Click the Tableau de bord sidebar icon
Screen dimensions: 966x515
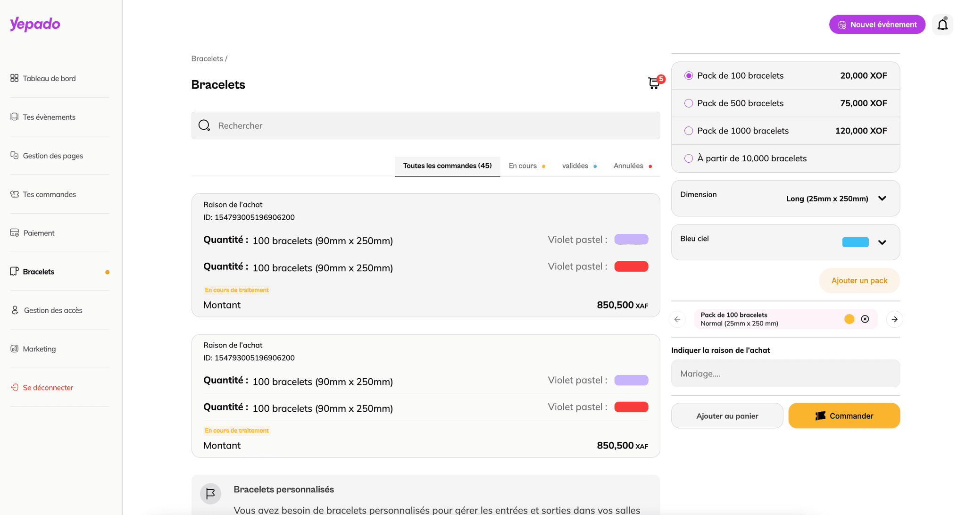[x=15, y=78]
